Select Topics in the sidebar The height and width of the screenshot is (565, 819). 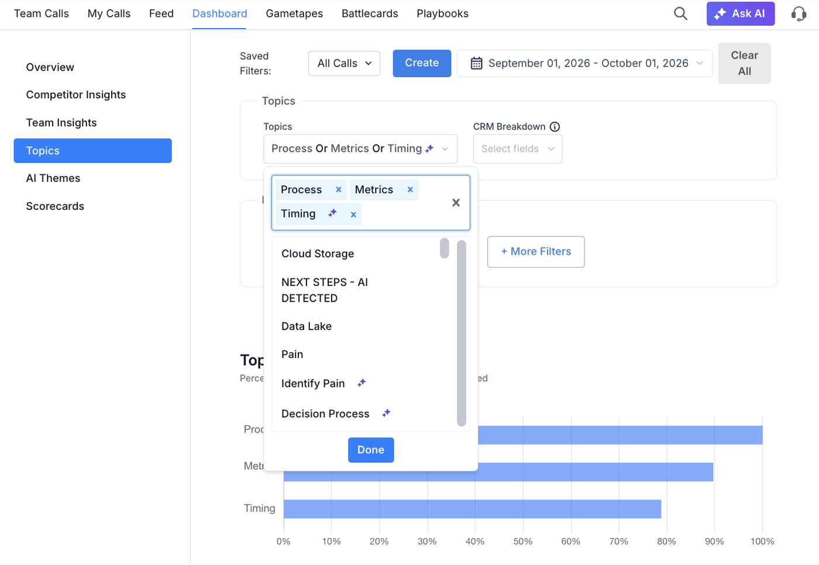click(x=93, y=151)
